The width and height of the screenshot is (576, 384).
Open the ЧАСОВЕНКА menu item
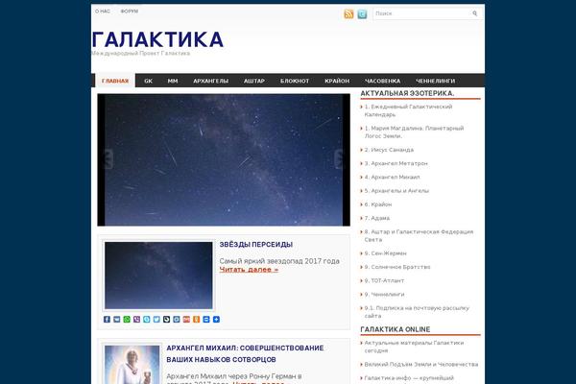[x=382, y=81]
